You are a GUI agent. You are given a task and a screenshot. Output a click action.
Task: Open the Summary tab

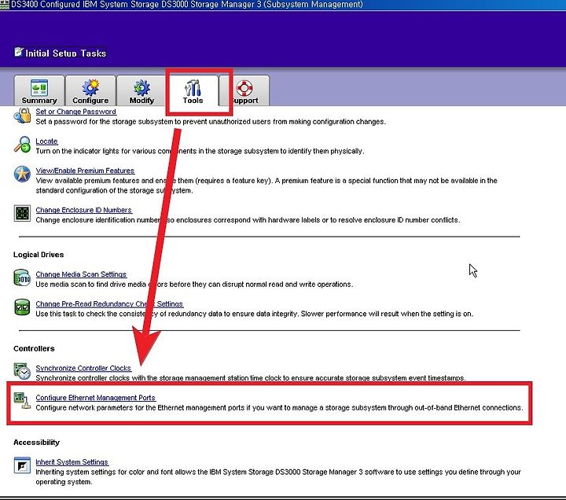pos(39,90)
